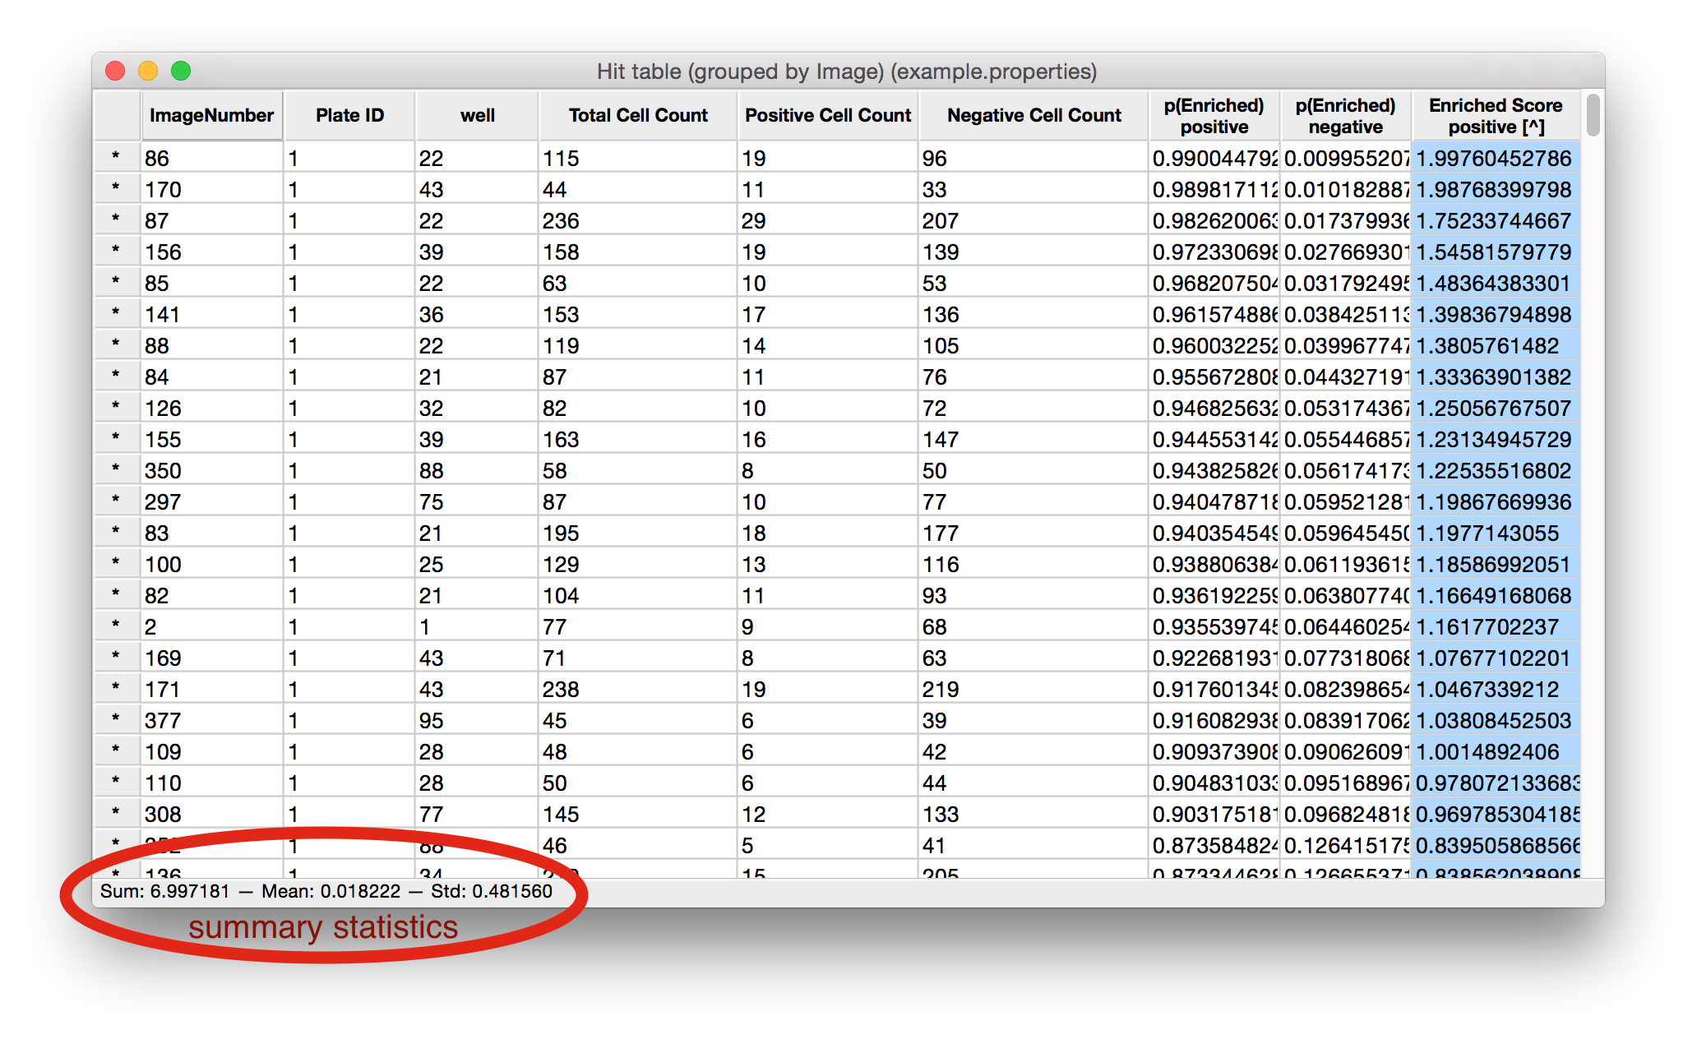Sort by the Enriched Score positive column

coord(1495,115)
